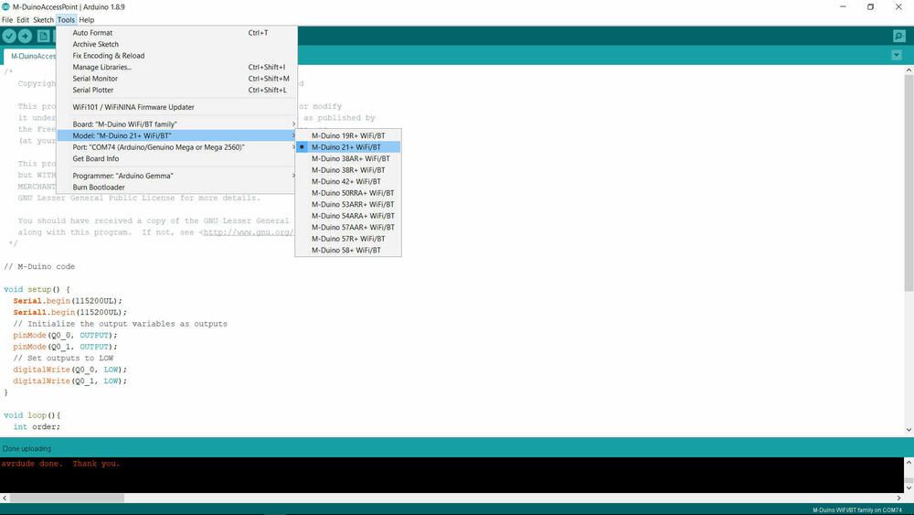The image size is (914, 515).
Task: Open the tab options dropdown arrow
Action: click(x=897, y=56)
